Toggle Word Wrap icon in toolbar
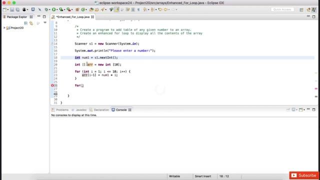Viewport: 320px width, 180px height. click(128, 9)
